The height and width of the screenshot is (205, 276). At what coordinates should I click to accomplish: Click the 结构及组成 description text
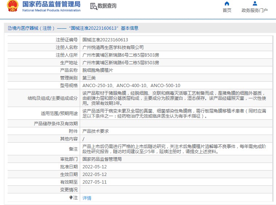(x=174, y=98)
